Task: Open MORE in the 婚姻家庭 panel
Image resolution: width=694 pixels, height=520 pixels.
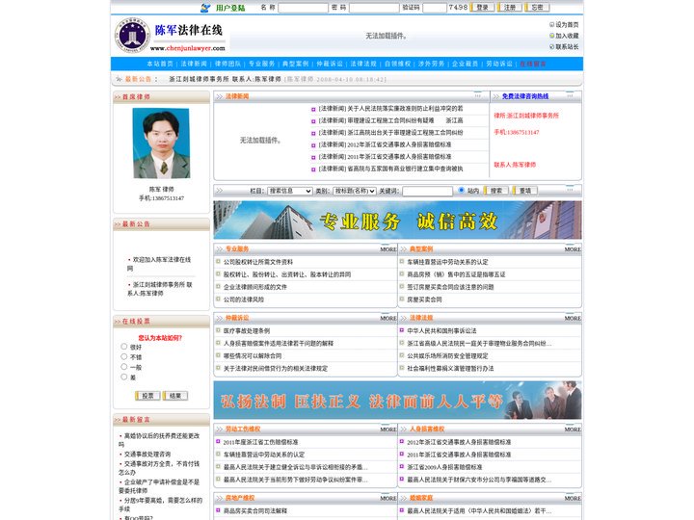Action: [573, 499]
